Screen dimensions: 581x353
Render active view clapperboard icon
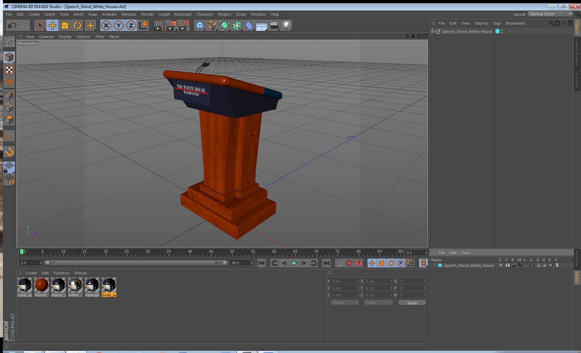tap(159, 25)
